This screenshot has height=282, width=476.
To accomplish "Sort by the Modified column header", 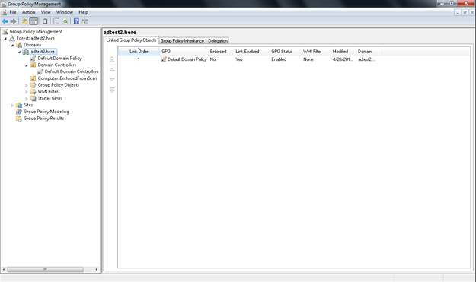I will (x=343, y=52).
